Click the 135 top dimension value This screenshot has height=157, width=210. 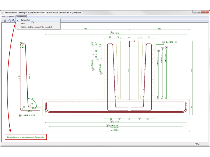click(159, 29)
